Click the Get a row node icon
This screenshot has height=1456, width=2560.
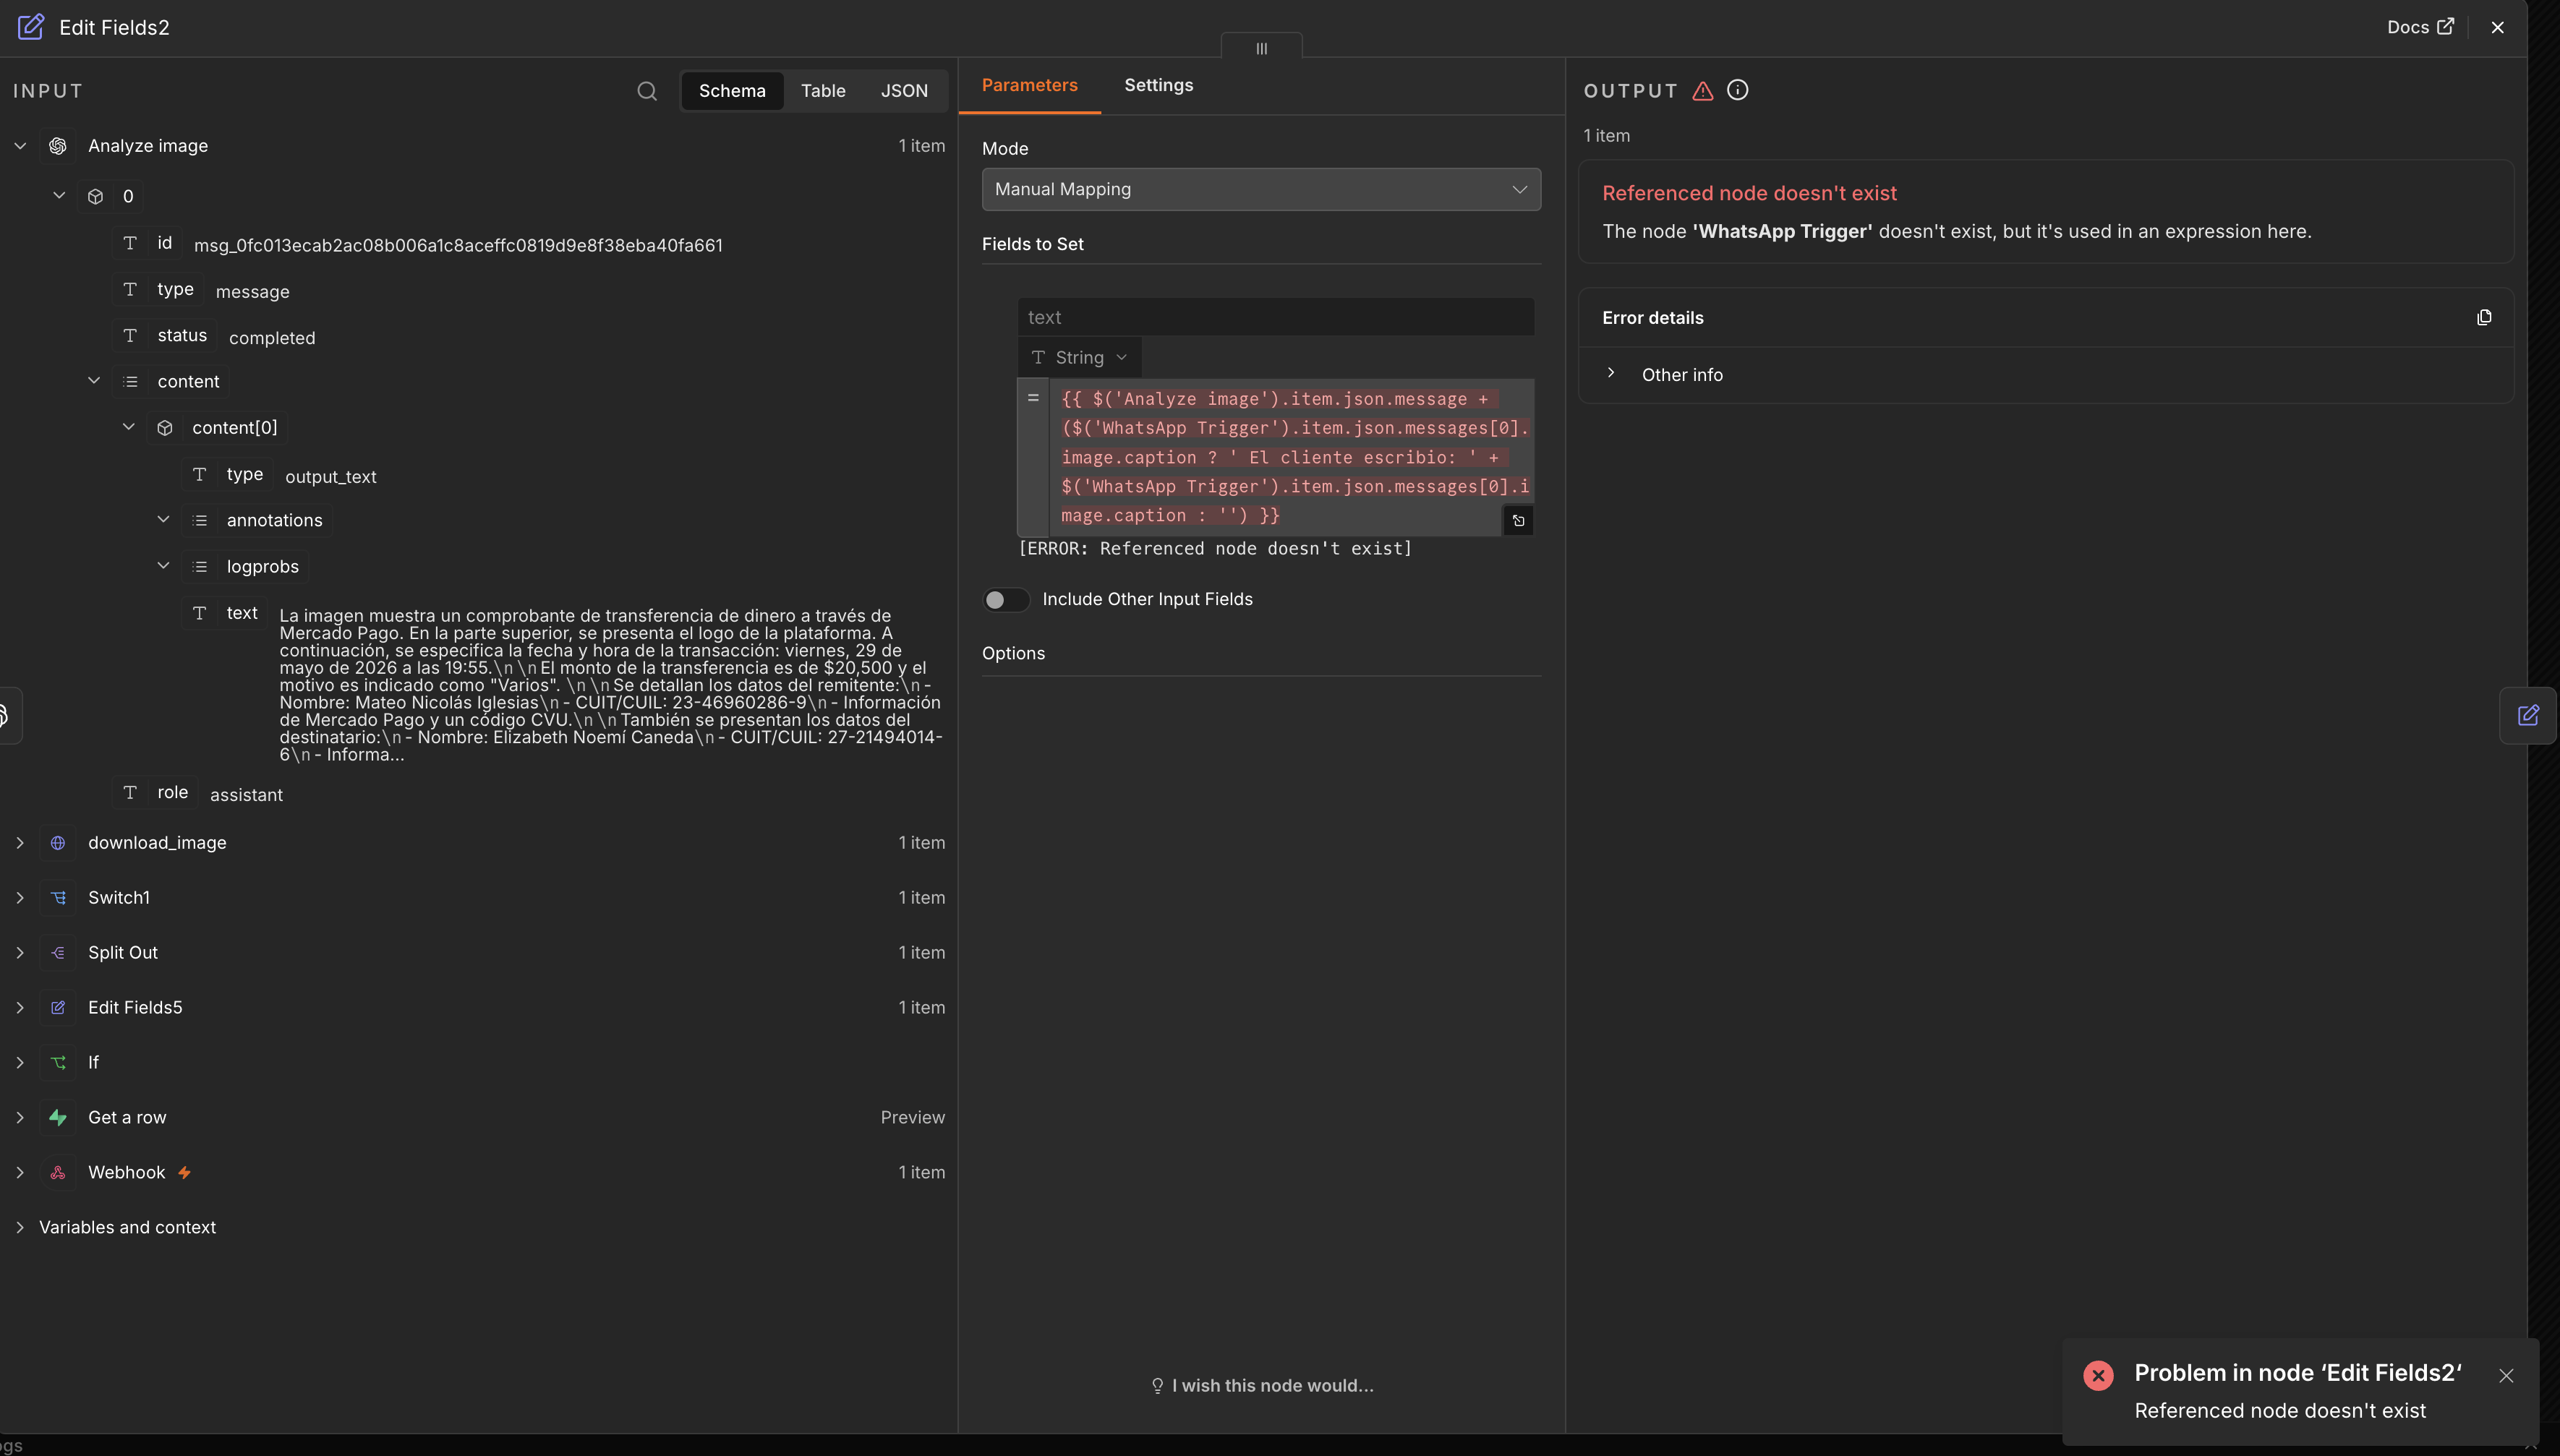coord(58,1117)
